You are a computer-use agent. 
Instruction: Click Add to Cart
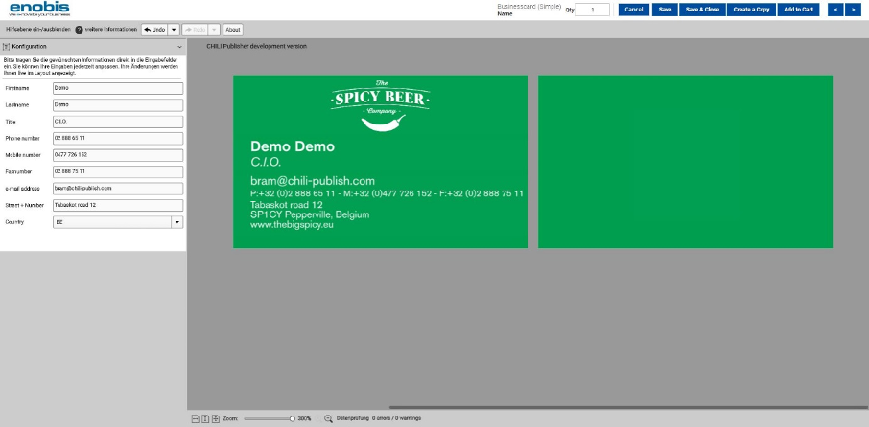coord(799,10)
